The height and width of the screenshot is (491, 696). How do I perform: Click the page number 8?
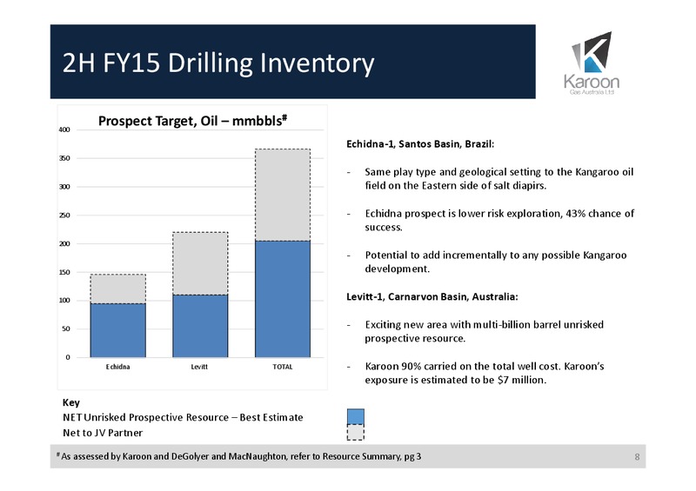[x=637, y=457]
